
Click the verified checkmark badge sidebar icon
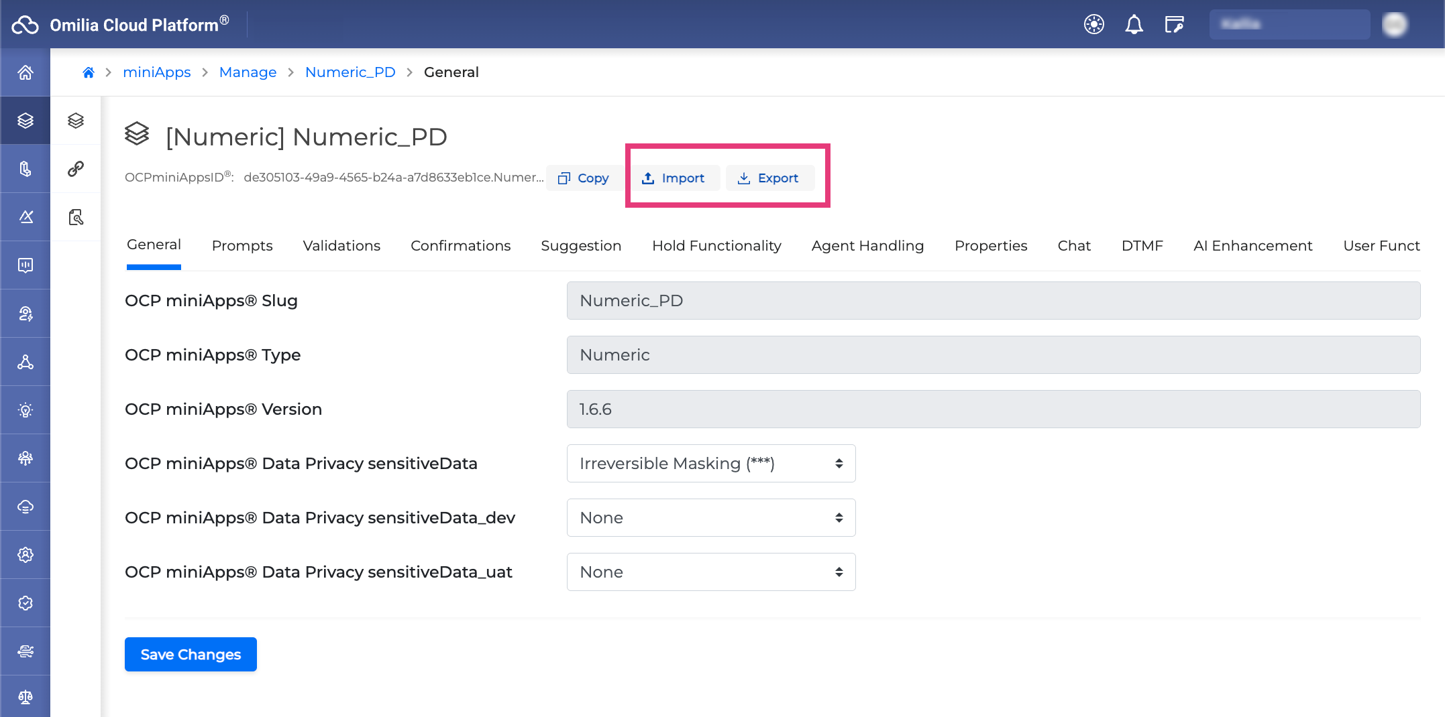click(25, 603)
